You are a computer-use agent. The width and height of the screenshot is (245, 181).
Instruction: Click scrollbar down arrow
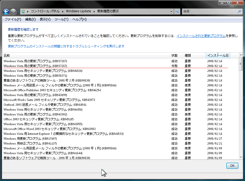[241, 157]
